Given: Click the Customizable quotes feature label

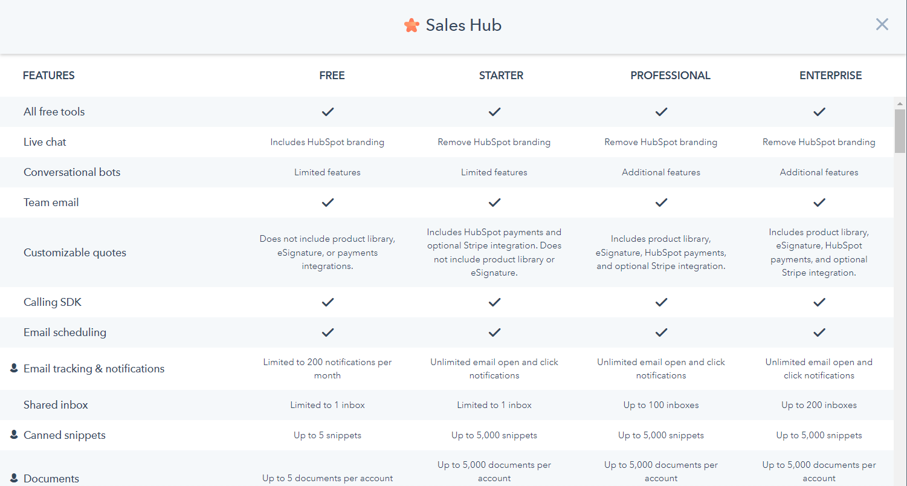Looking at the screenshot, I should click(x=75, y=253).
